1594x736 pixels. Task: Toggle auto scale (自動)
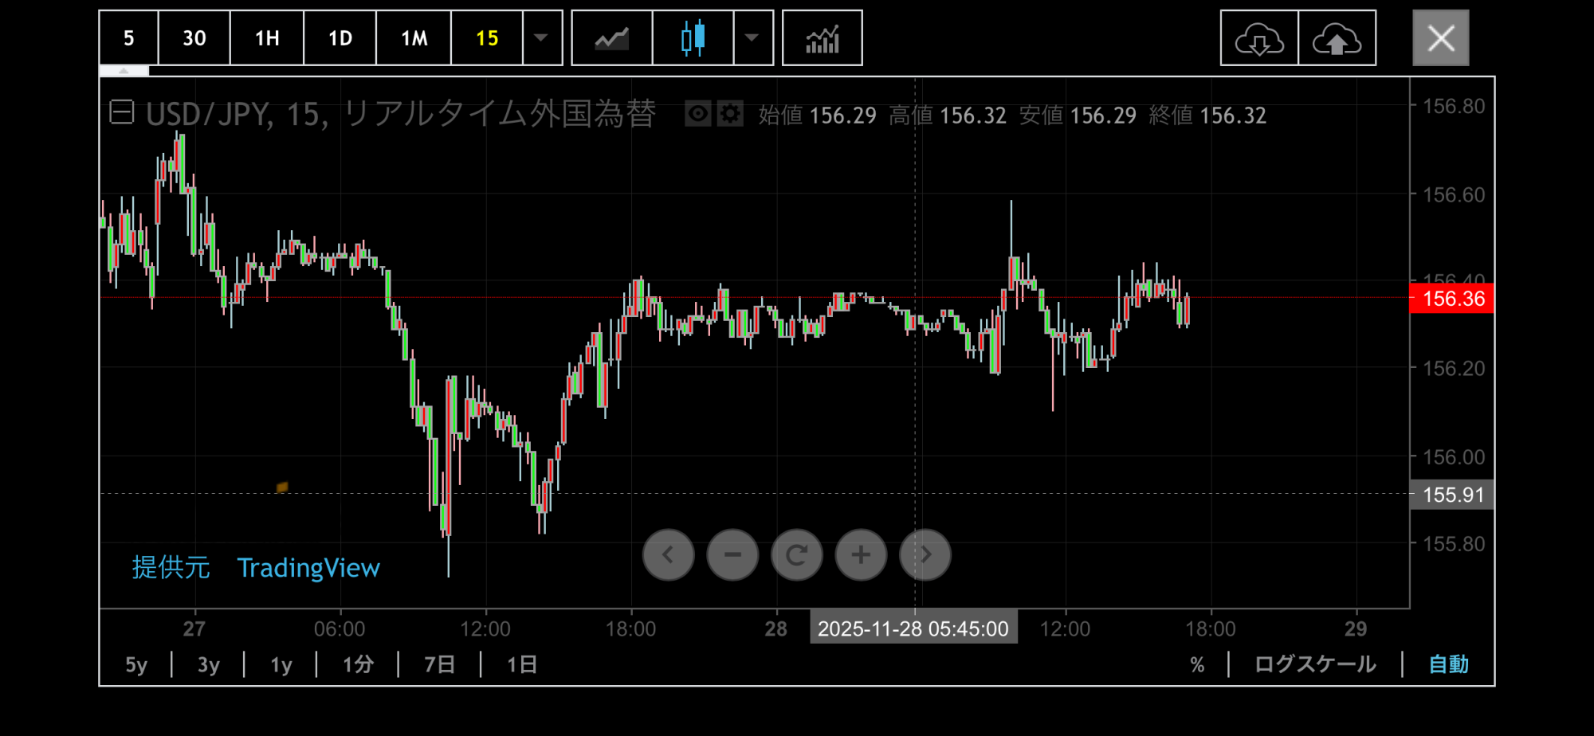click(x=1448, y=664)
